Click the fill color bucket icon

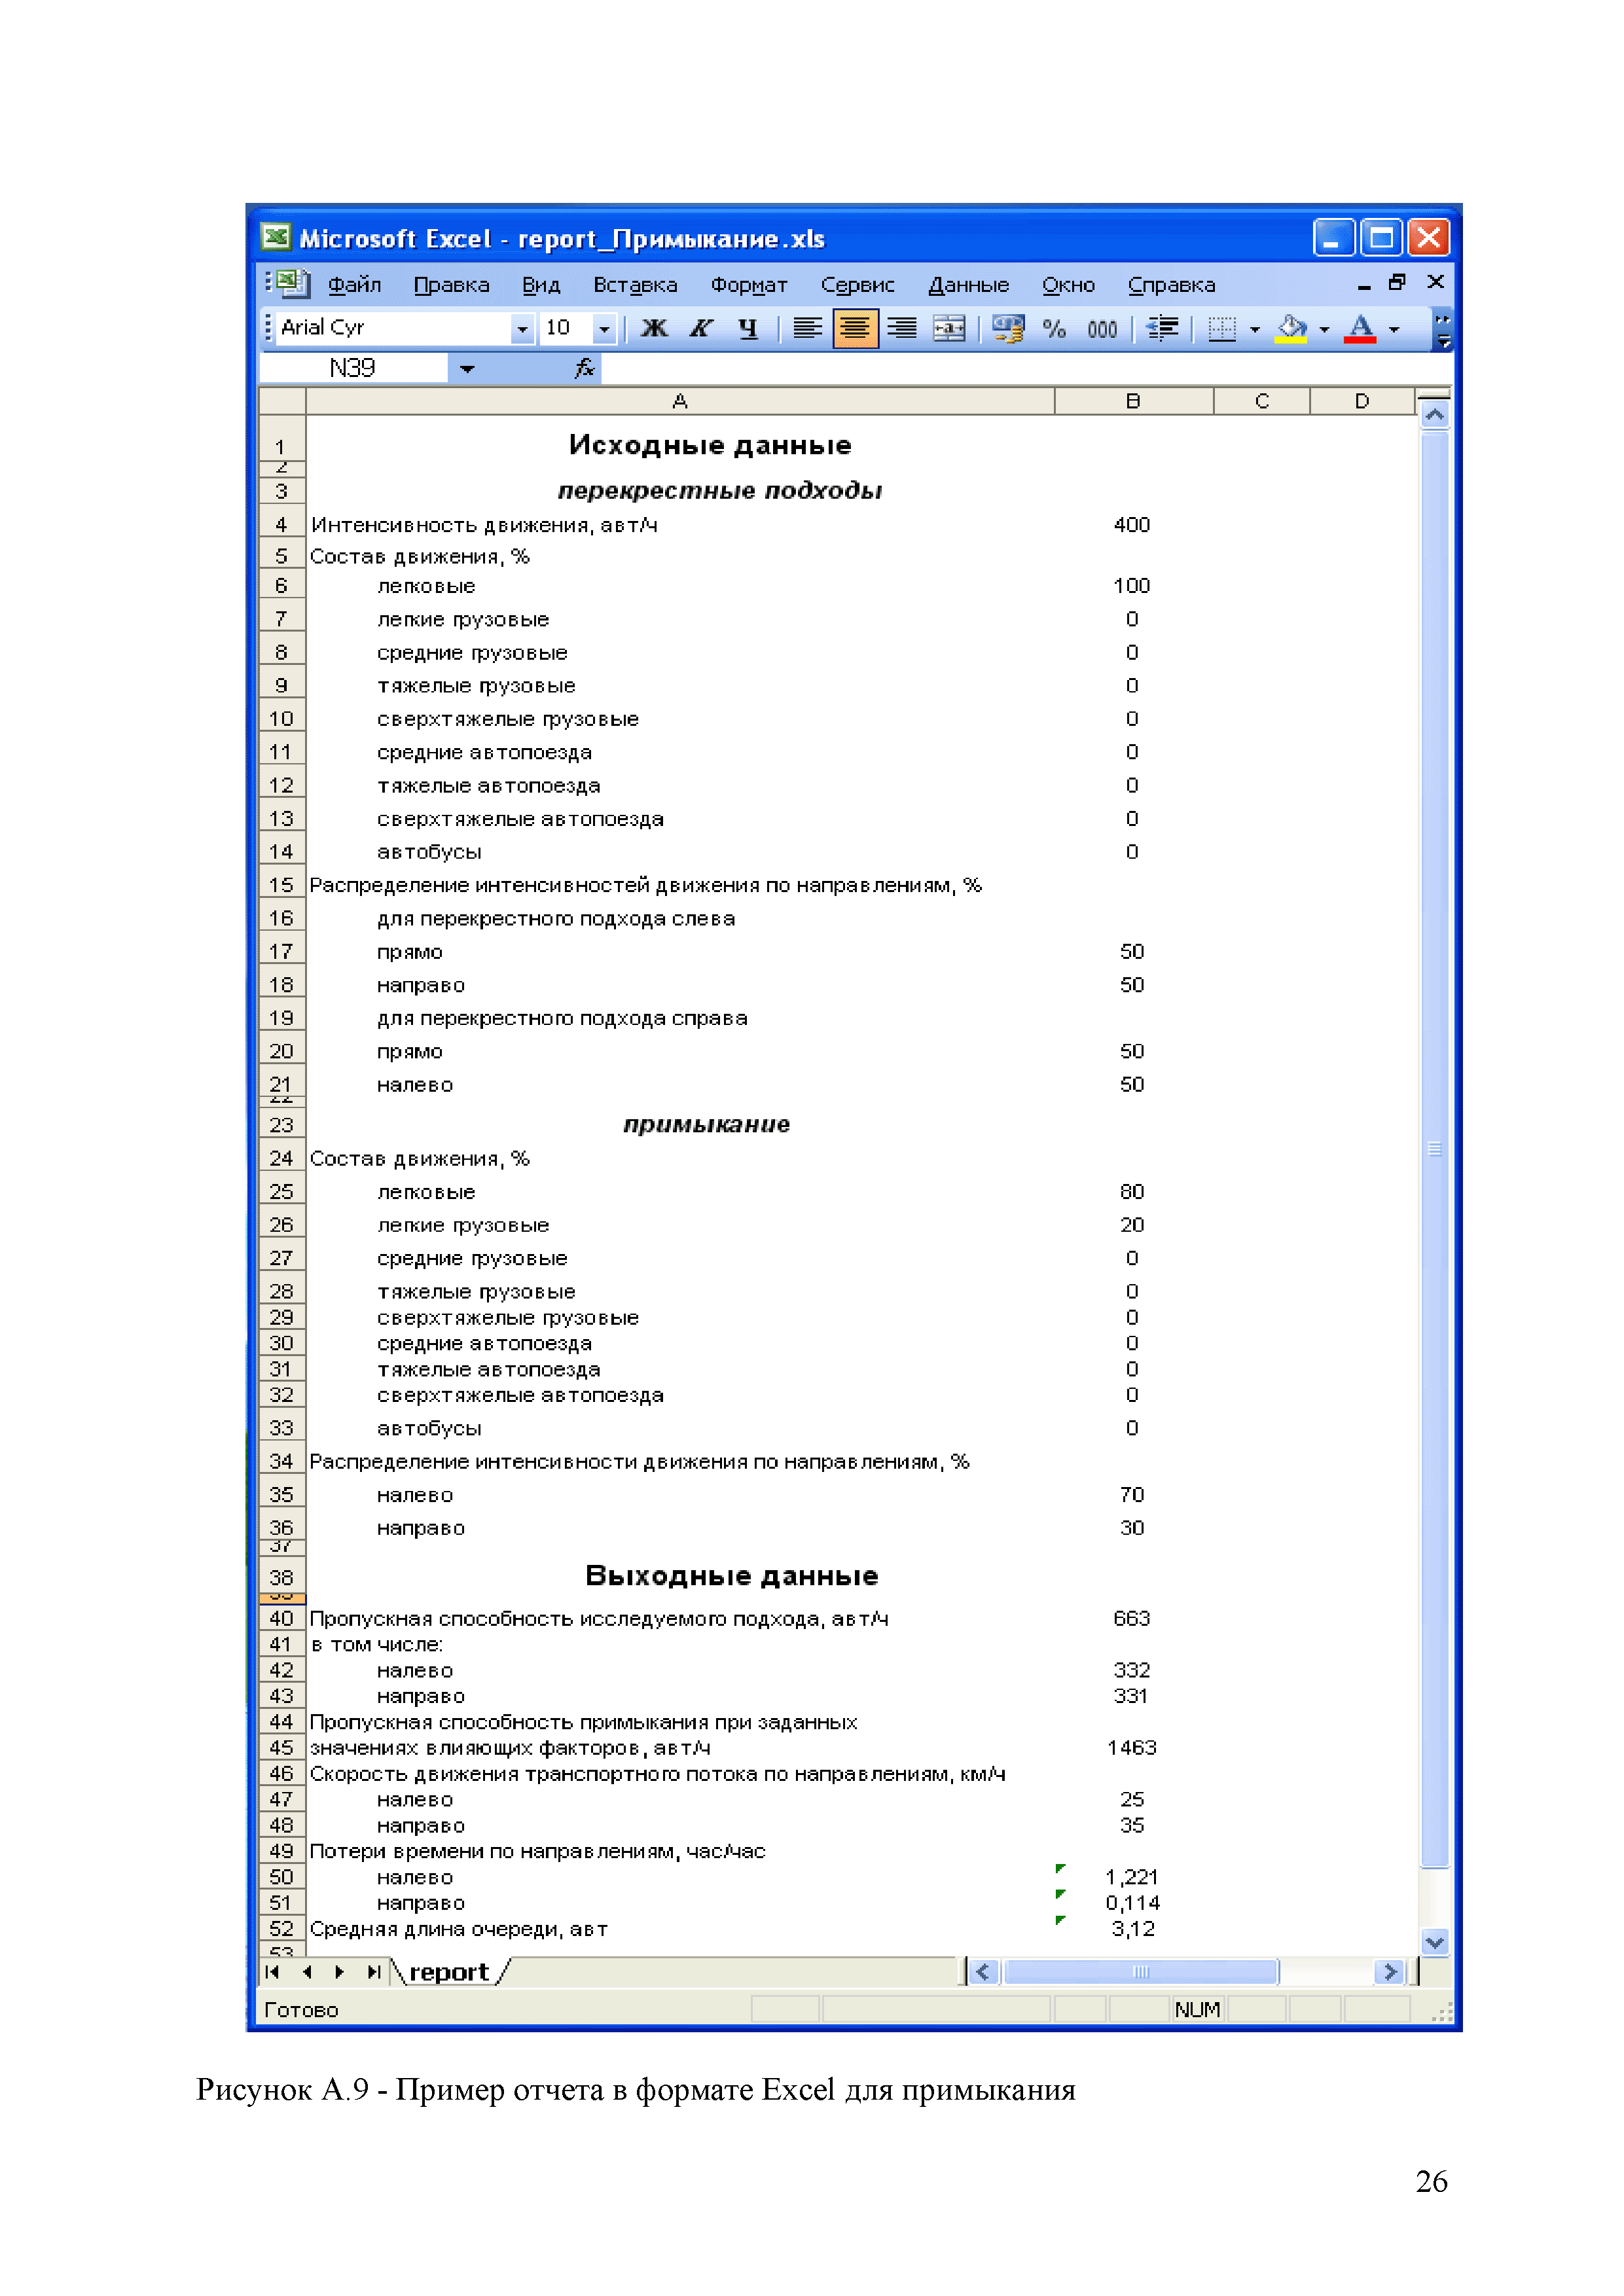(1291, 328)
